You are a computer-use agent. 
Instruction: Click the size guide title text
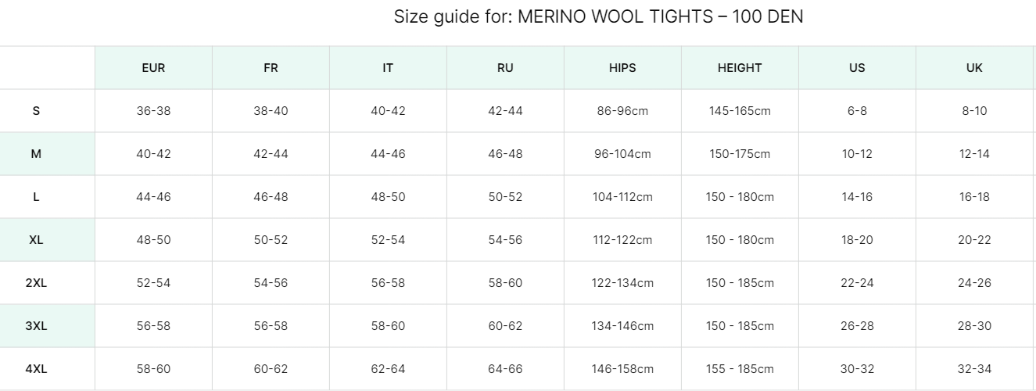[598, 16]
